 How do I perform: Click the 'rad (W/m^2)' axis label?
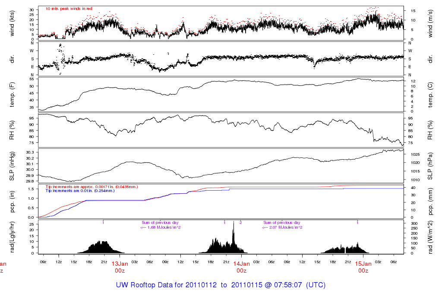pyautogui.click(x=430, y=237)
